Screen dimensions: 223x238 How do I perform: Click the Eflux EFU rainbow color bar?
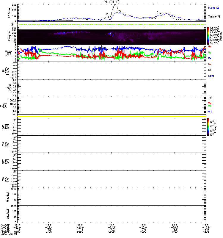click(x=208, y=127)
